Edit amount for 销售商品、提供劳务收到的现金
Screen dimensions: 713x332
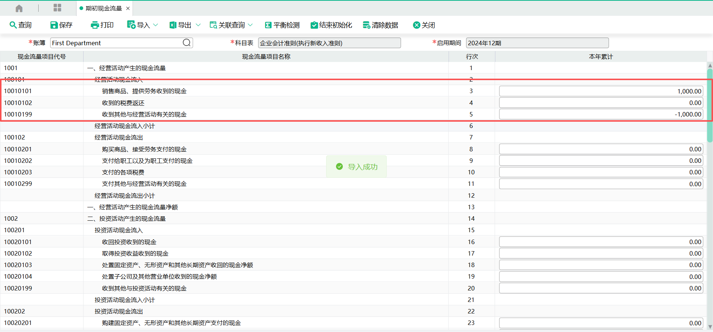600,91
